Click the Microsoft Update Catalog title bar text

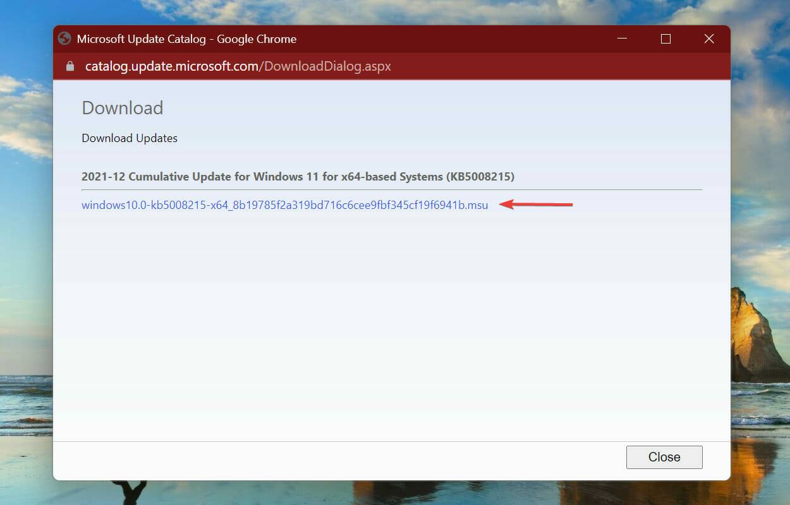coord(186,39)
